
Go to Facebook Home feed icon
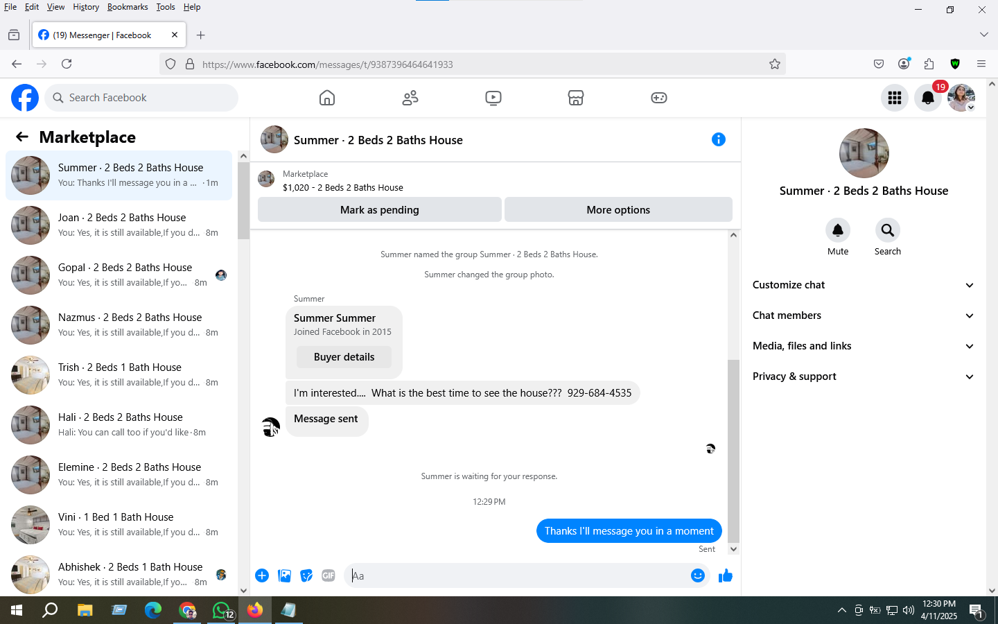click(327, 98)
